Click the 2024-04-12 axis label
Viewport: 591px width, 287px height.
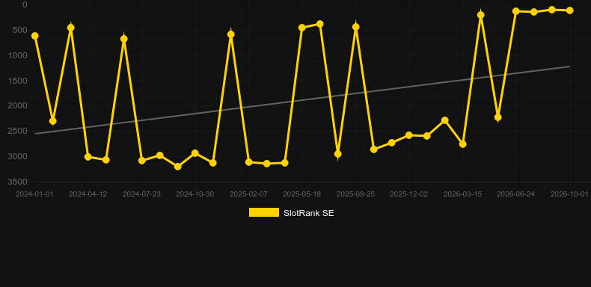pos(88,194)
